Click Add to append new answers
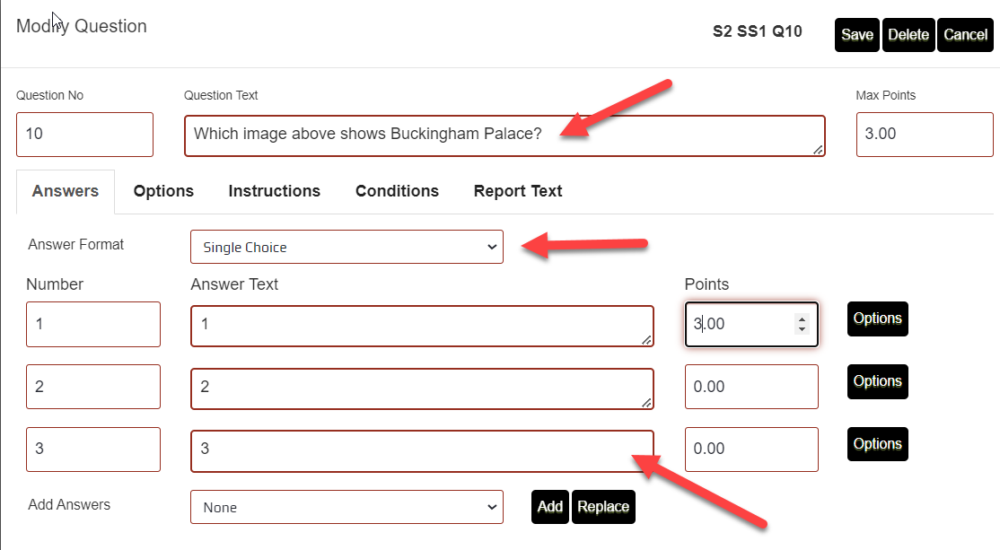The image size is (1000, 550). click(x=549, y=507)
